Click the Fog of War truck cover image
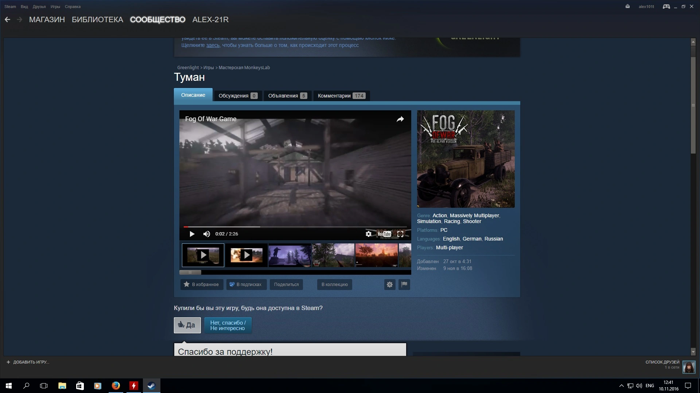 466,159
